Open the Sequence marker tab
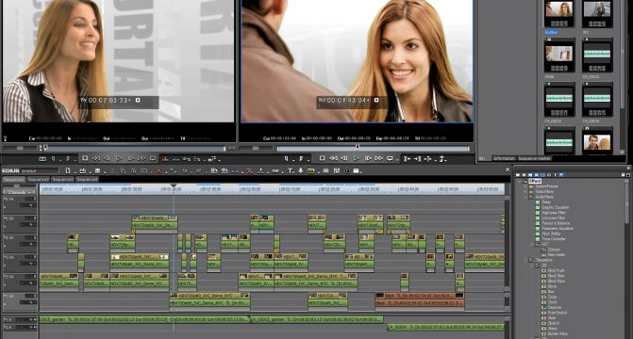This screenshot has width=633, height=339. 534,158
